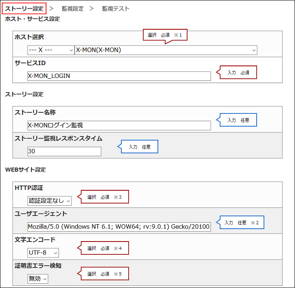Open the 証明書エラー検知 dropdown showing 無効

point(38,279)
